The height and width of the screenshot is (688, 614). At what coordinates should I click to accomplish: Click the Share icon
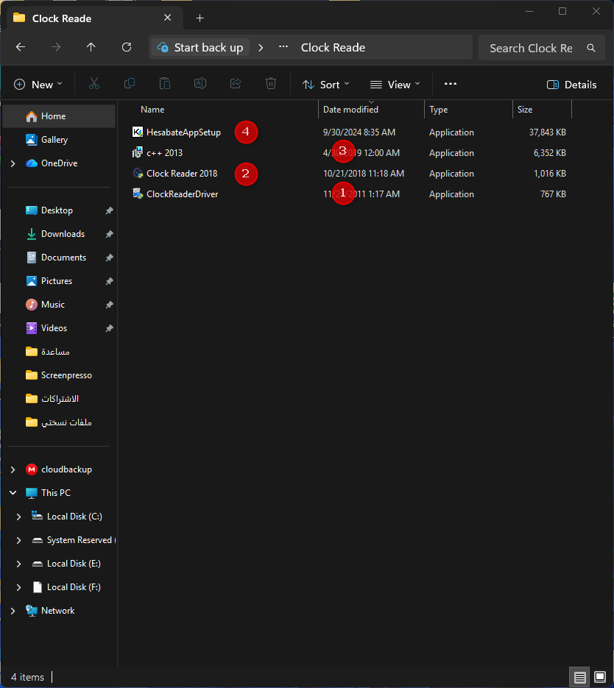236,84
